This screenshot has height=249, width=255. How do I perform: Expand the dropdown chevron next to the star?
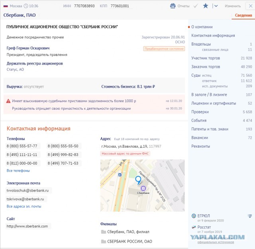[x=216, y=6]
